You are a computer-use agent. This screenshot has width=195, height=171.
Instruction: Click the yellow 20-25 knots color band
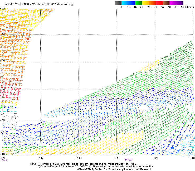(x=145, y=3)
